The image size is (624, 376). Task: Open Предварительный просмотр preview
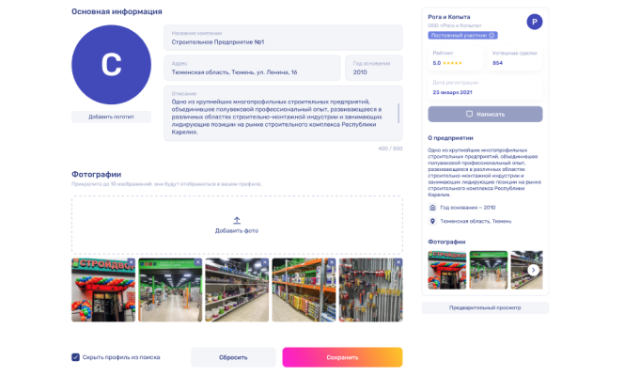tap(485, 307)
